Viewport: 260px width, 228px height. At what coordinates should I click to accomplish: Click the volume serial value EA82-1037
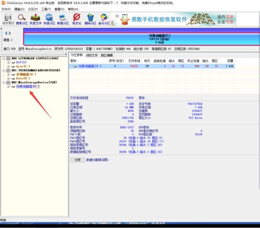127,127
